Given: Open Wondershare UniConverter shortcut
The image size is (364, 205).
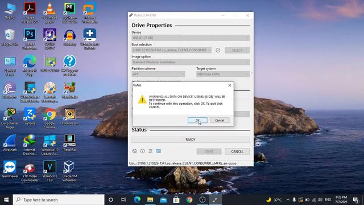Looking at the screenshot, I should [90, 39].
